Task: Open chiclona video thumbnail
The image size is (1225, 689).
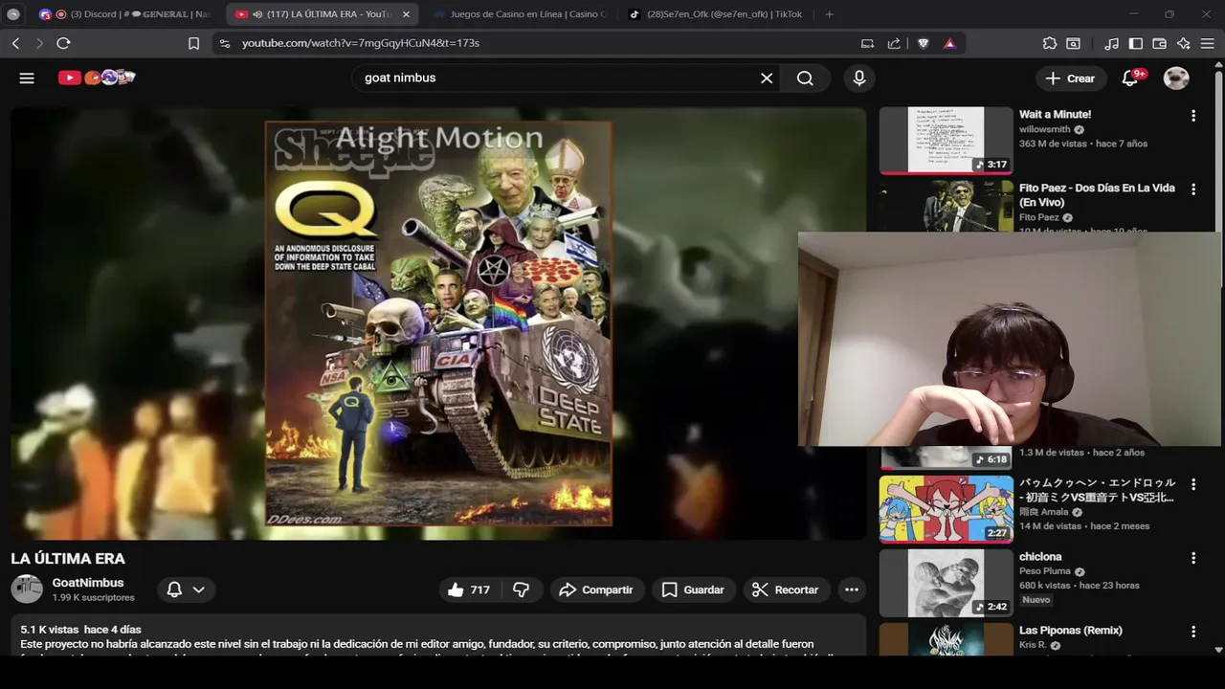Action: (946, 583)
